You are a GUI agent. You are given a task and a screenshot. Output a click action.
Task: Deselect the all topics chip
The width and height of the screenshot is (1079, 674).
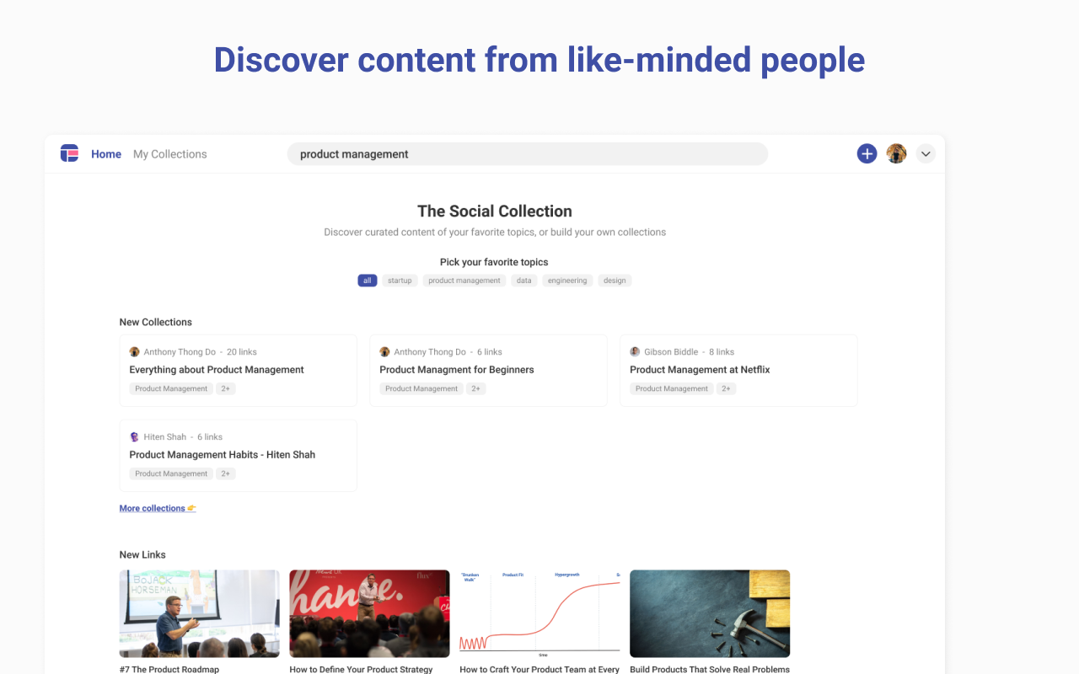tap(368, 280)
